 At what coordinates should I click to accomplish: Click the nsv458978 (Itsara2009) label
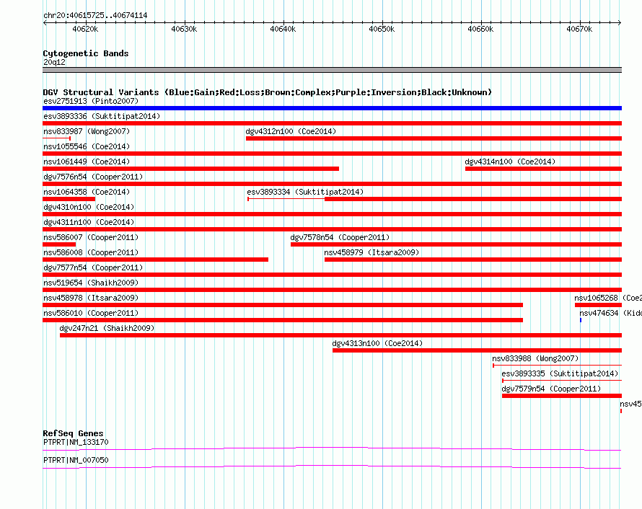tap(91, 298)
